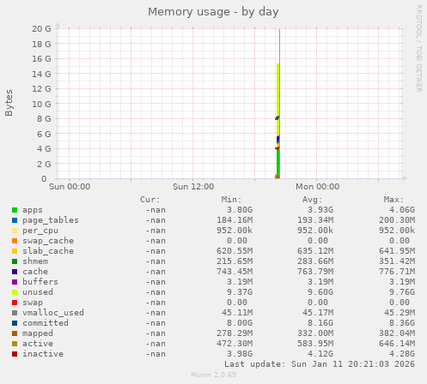The image size is (427, 384).
Task: Click the dark blue cache legend swatch
Action: [15, 272]
